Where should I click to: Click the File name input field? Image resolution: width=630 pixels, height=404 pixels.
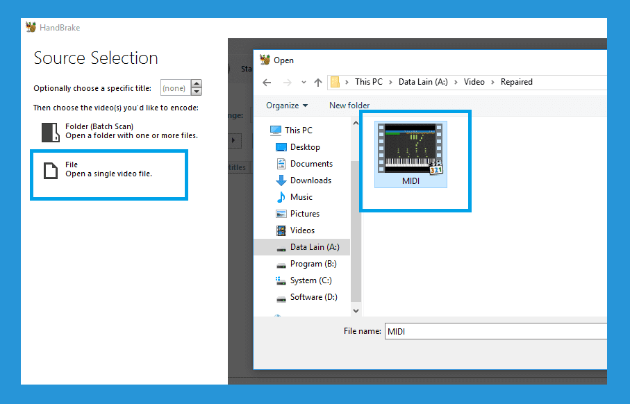495,331
